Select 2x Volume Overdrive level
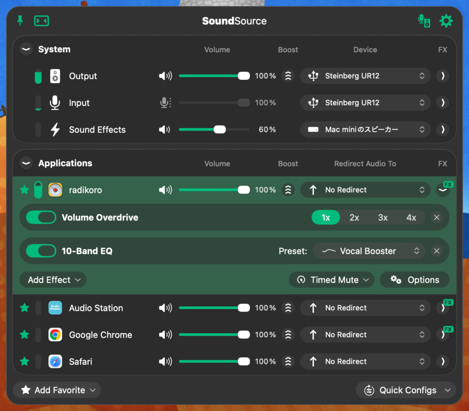Screen dimensions: 469x411 (354, 218)
